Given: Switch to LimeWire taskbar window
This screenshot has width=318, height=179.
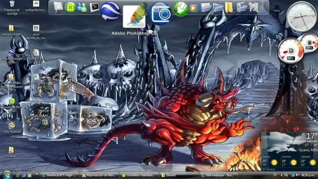Looking at the screenshot, I should click(139, 175).
